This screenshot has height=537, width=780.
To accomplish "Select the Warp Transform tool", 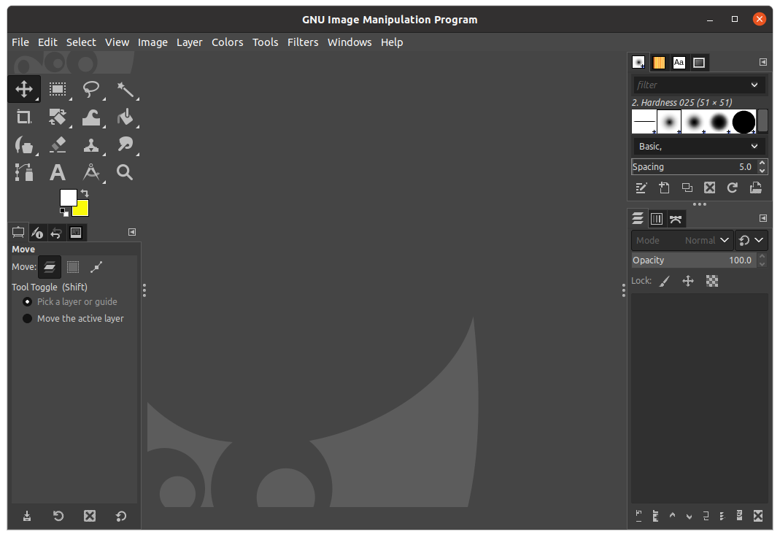I will (x=91, y=117).
